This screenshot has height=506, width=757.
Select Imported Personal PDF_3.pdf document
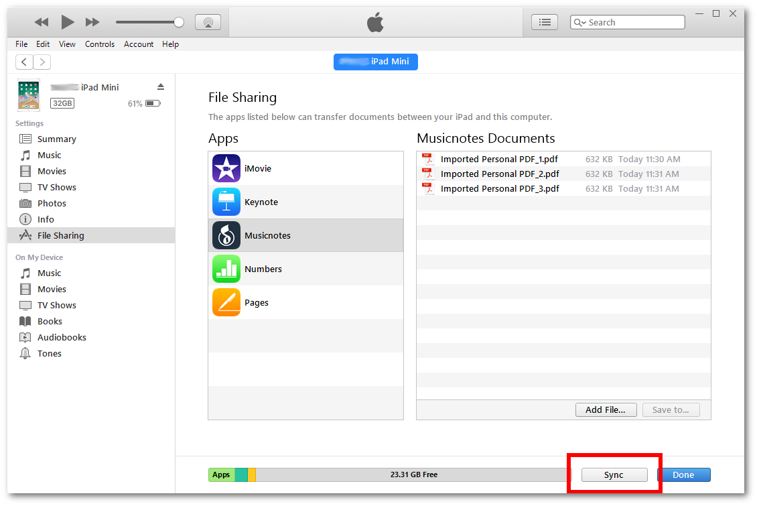tap(563, 189)
